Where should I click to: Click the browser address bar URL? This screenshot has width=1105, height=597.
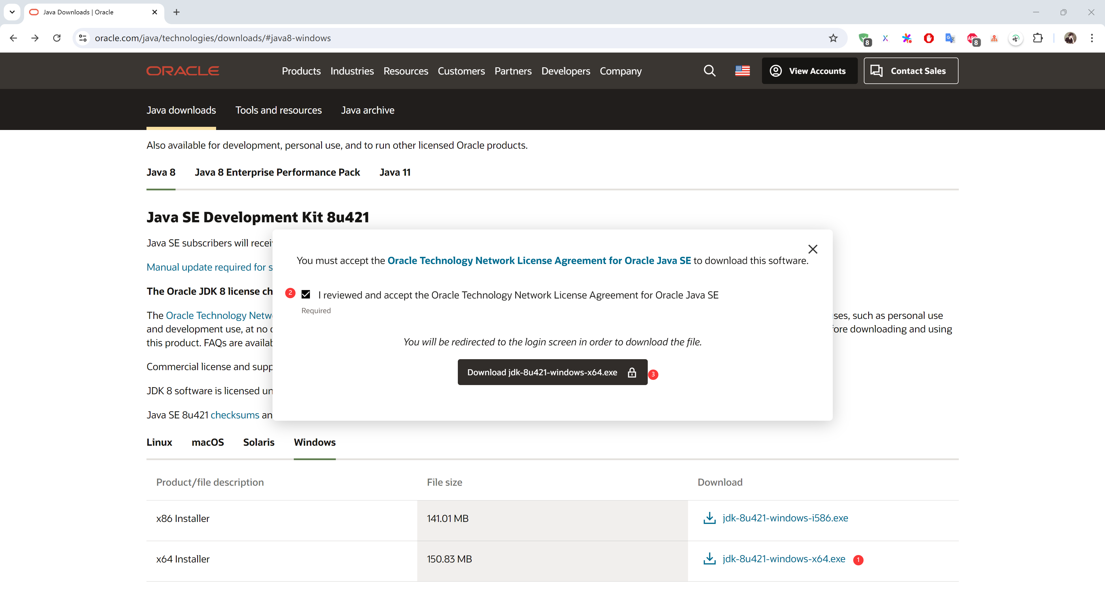(212, 38)
